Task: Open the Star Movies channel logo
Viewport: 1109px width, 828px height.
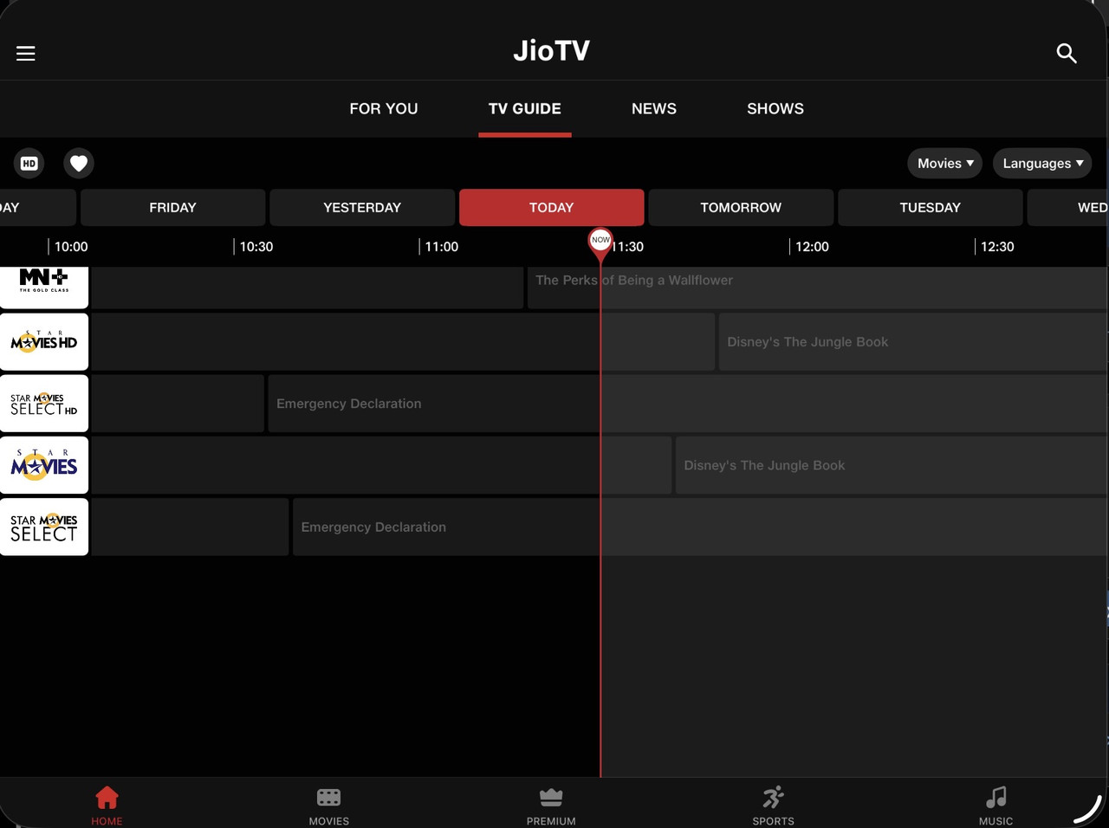Action: (44, 465)
